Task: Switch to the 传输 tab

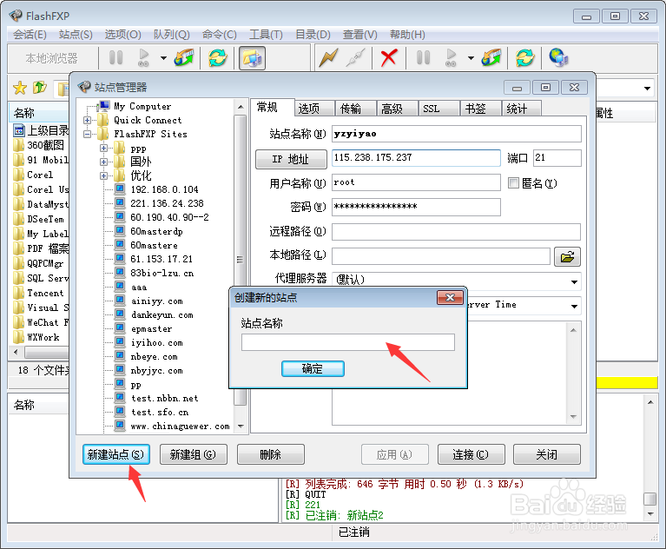Action: [356, 109]
